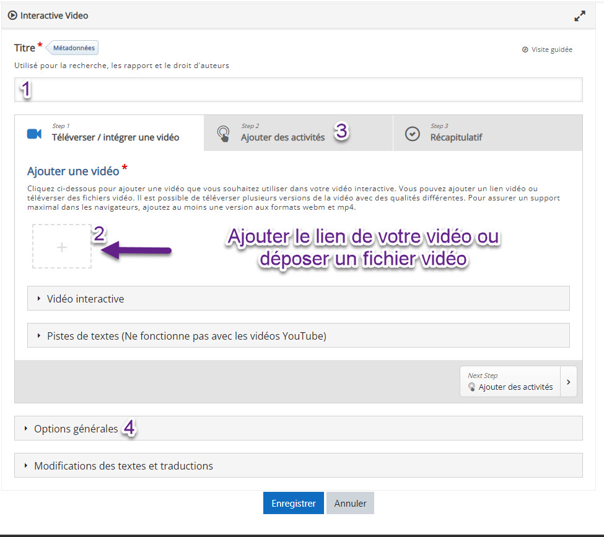Click the Visite guidée target icon
Screen dimensions: 604x537
[x=525, y=49]
